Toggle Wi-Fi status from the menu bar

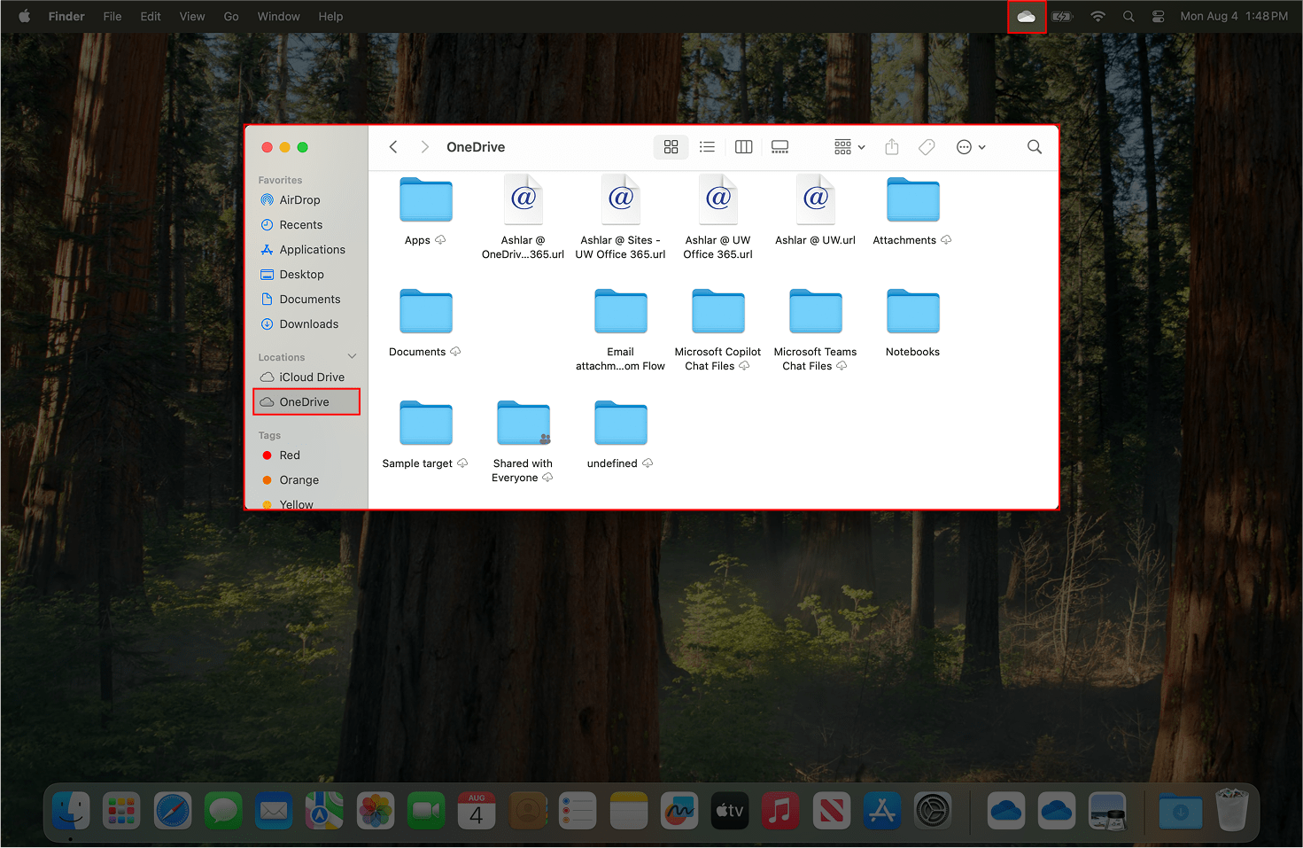[1097, 16]
